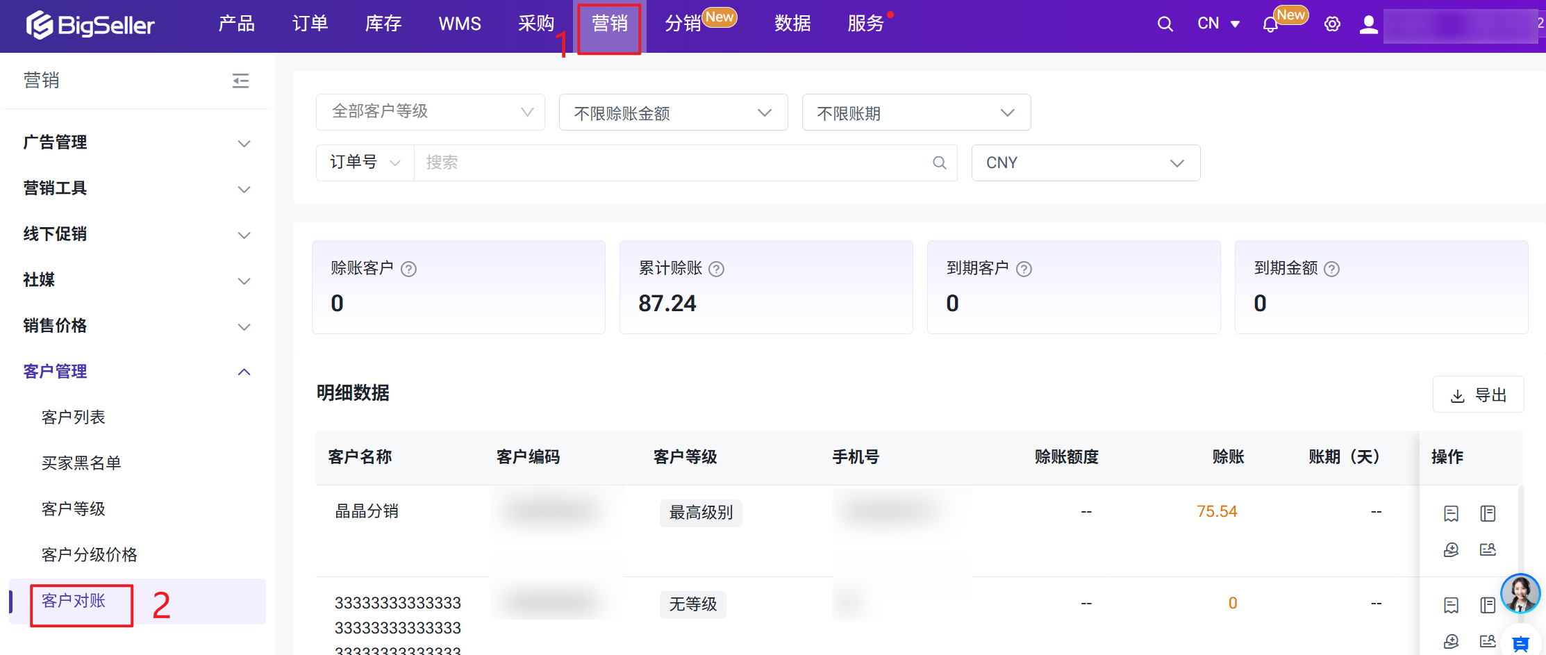Click into the 搜索 input field

pyautogui.click(x=667, y=163)
